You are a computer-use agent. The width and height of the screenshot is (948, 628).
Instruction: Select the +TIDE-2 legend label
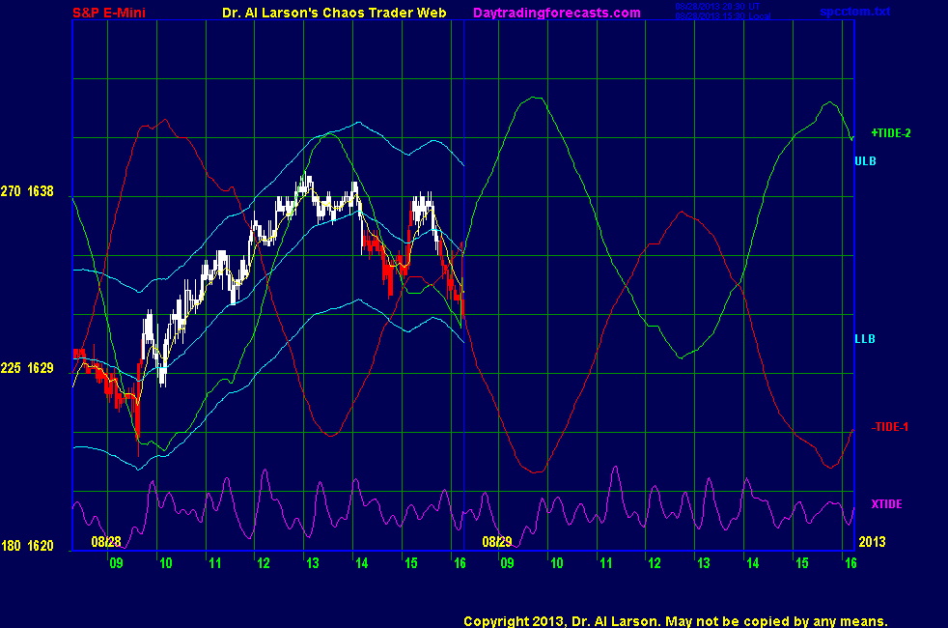(890, 133)
